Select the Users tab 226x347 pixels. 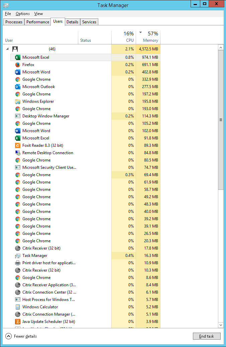(58, 21)
